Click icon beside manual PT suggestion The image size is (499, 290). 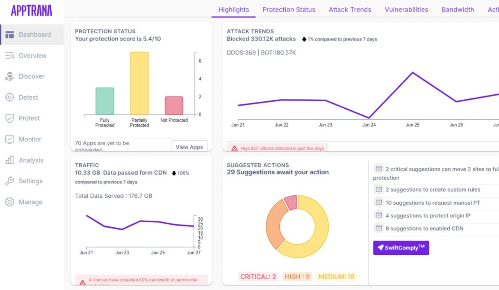[x=378, y=203]
